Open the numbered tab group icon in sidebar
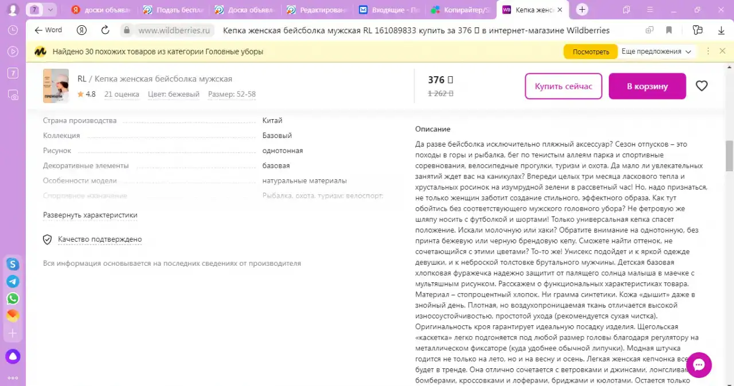This screenshot has height=386, width=734. [13, 73]
